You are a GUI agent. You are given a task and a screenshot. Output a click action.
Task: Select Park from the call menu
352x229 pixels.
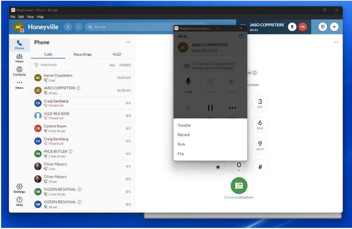click(210, 144)
